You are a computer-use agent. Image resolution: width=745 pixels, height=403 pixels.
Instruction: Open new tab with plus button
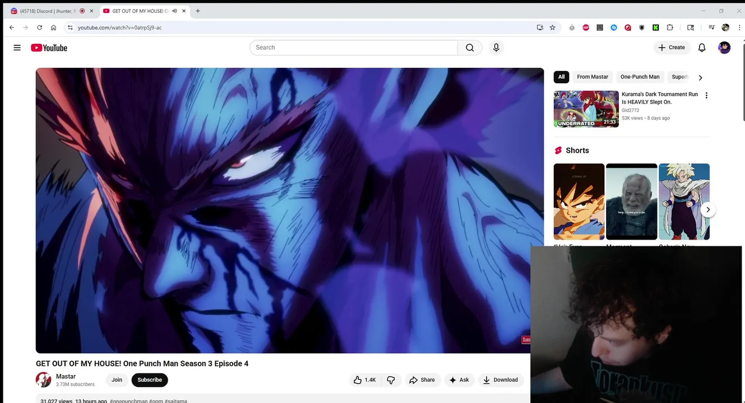click(x=198, y=11)
